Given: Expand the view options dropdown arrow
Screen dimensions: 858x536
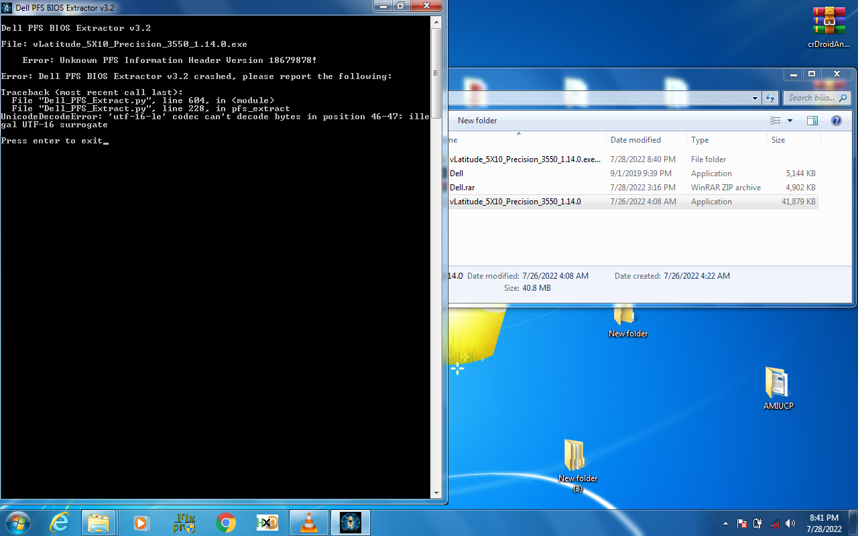Looking at the screenshot, I should [x=790, y=121].
